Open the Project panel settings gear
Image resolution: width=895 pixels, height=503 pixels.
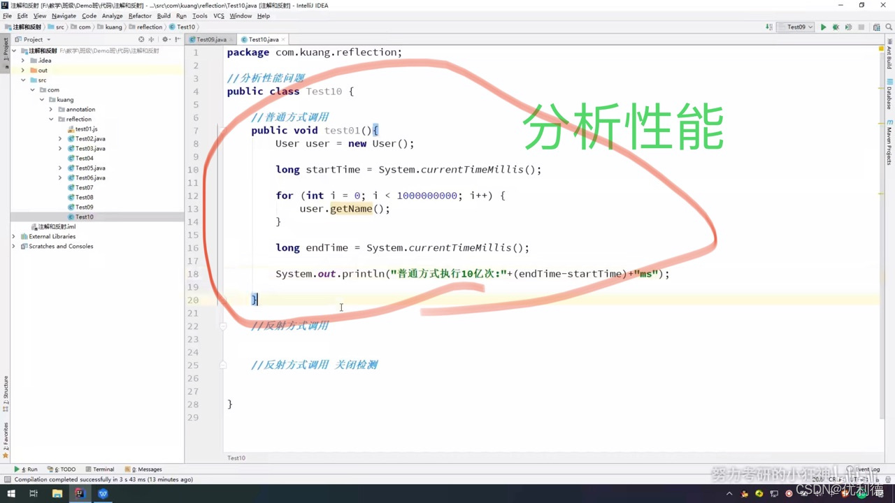point(165,39)
